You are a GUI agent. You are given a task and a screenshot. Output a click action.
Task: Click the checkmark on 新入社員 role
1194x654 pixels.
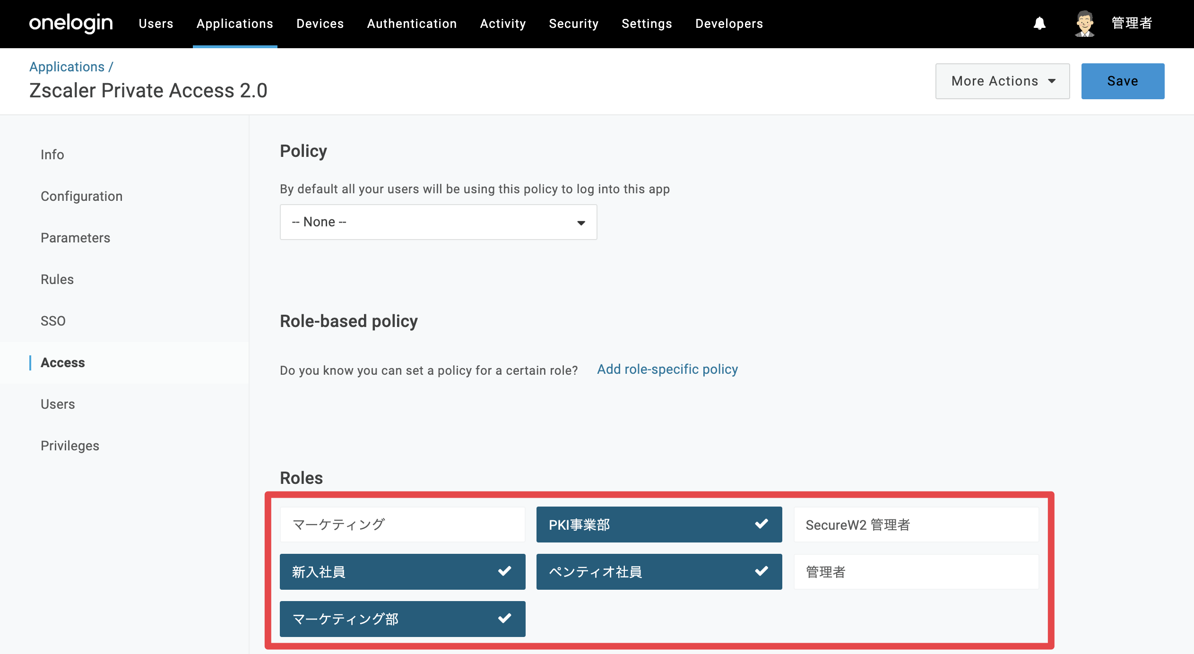[x=504, y=571]
